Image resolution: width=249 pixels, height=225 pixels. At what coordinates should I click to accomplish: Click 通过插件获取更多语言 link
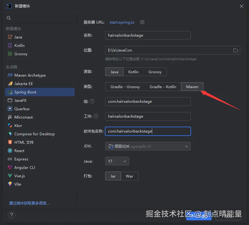pyautogui.click(x=29, y=203)
